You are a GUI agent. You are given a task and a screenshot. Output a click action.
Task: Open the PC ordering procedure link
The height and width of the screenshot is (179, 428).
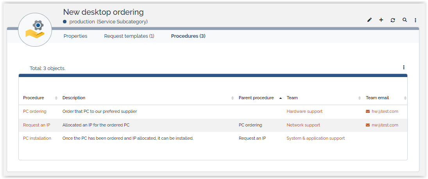tap(35, 111)
